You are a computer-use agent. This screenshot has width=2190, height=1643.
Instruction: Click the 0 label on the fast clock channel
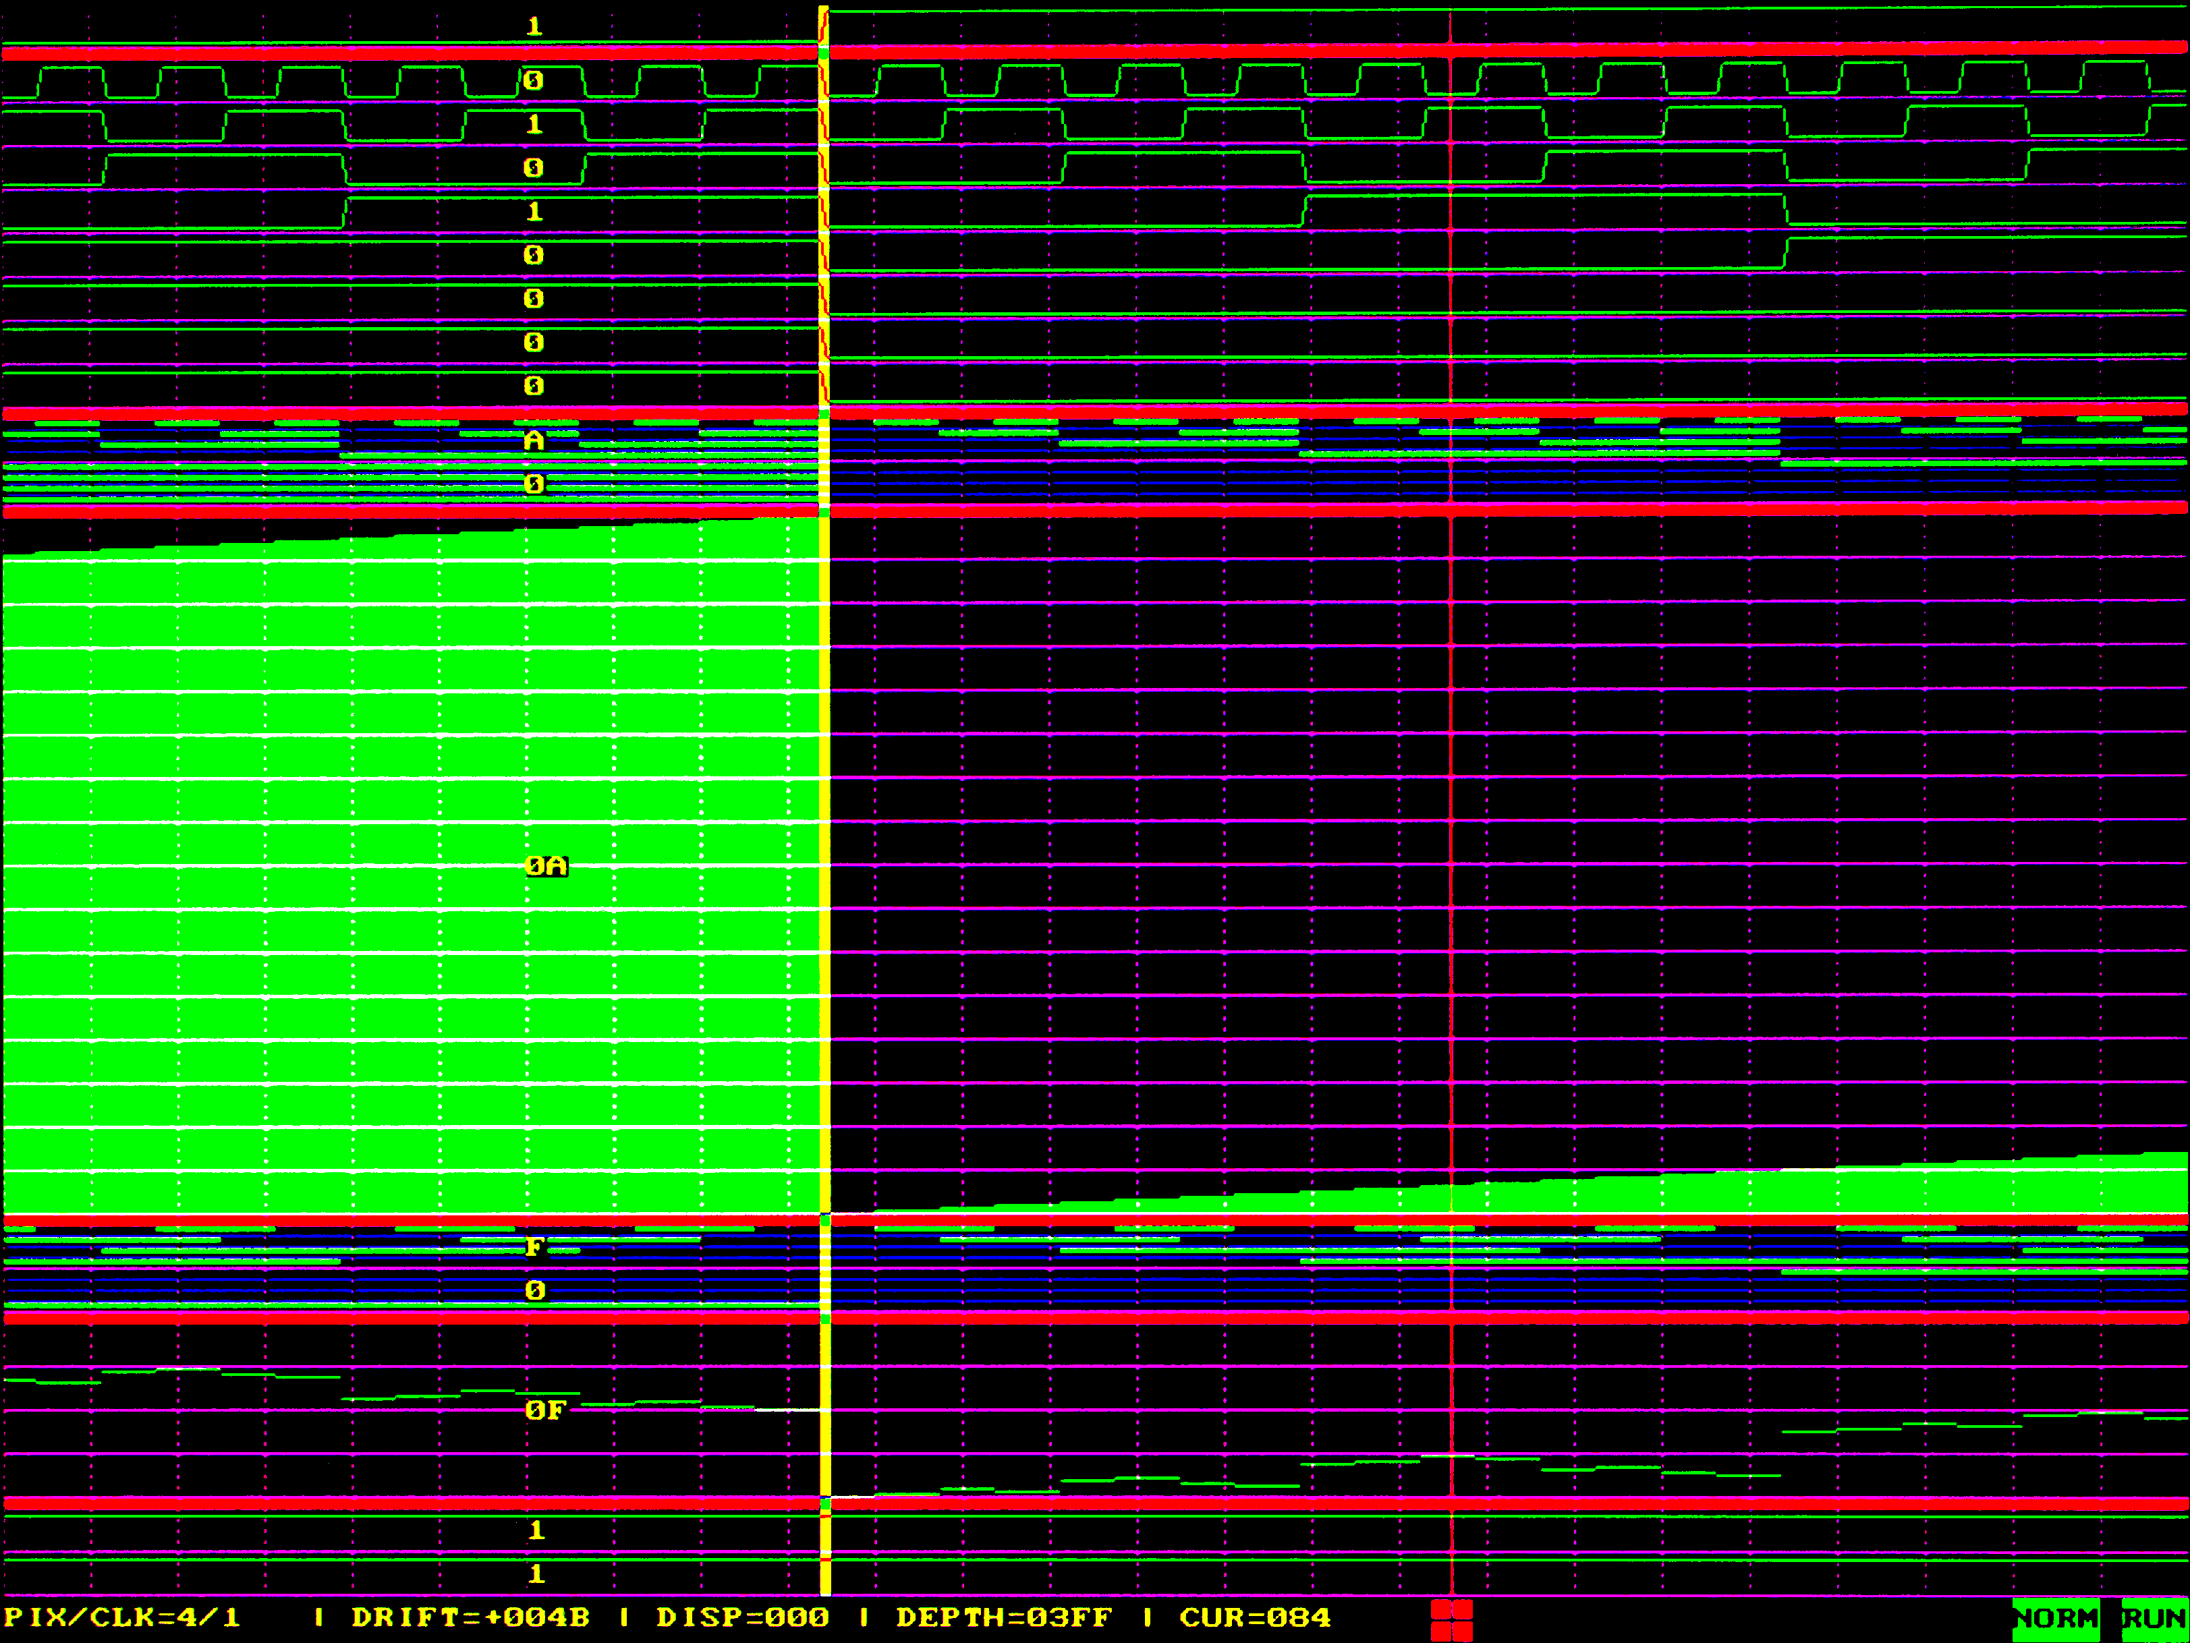coord(534,80)
